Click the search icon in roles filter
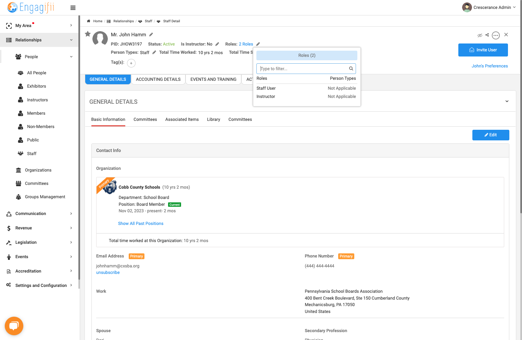Viewport: 522px width, 340px height. click(351, 68)
